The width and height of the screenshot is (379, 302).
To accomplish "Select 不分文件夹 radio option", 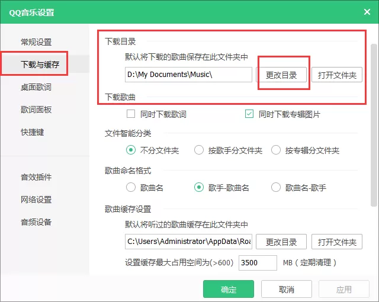I will [131, 150].
